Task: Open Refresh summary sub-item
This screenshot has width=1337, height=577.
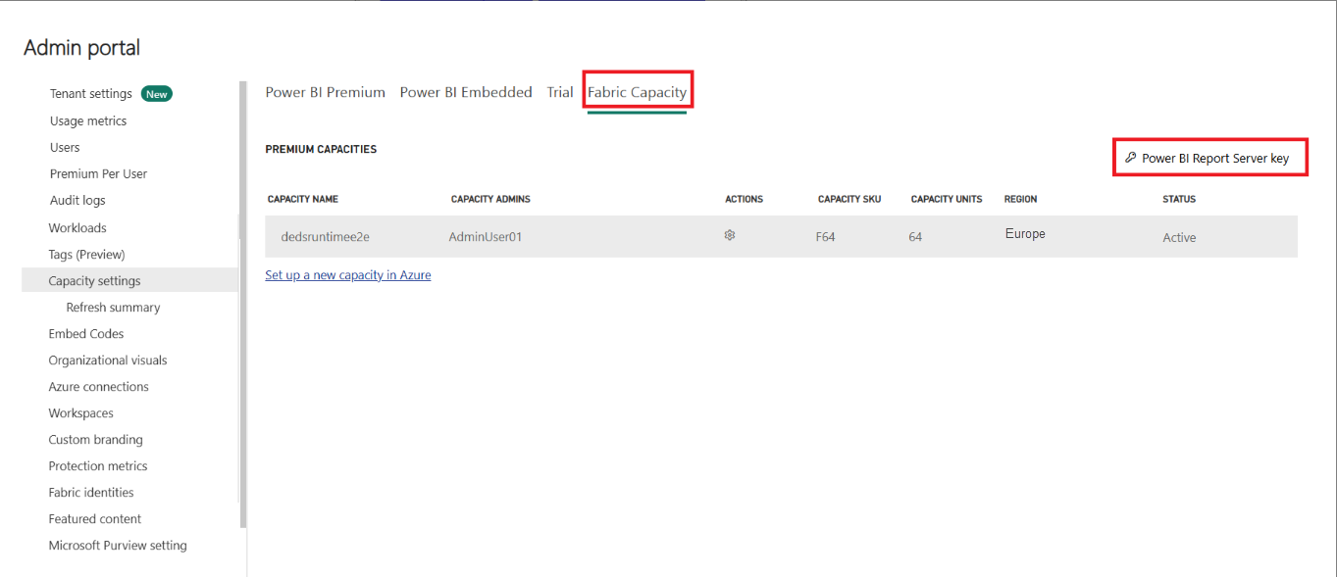Action: (113, 307)
